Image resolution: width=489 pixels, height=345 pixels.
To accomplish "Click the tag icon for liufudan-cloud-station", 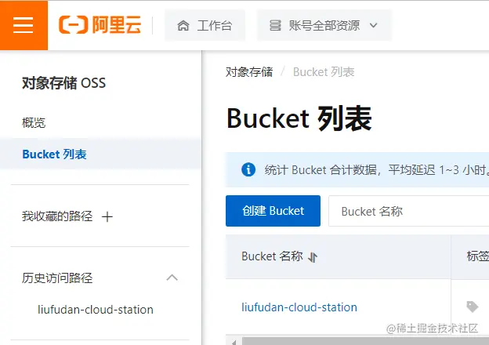I will pyautogui.click(x=473, y=307).
